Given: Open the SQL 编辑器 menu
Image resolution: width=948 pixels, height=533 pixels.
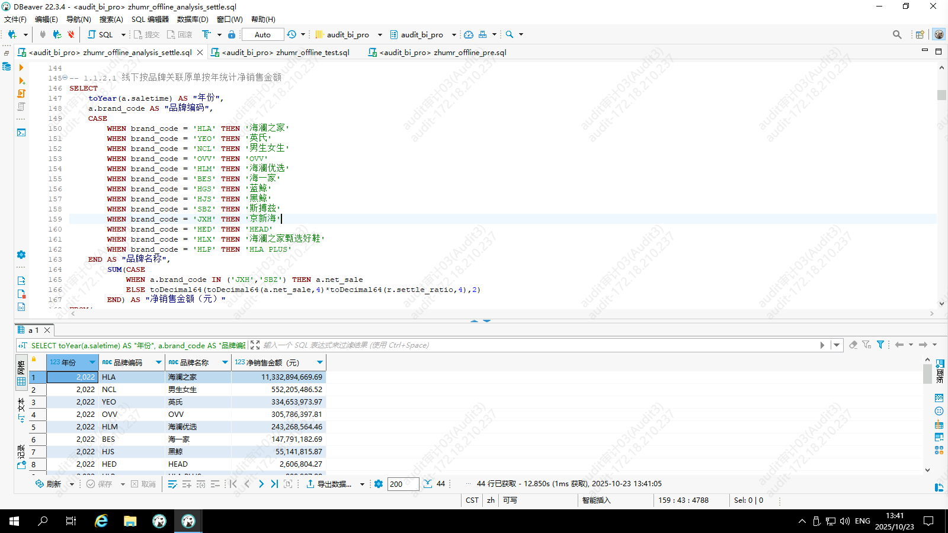Looking at the screenshot, I should coord(150,19).
